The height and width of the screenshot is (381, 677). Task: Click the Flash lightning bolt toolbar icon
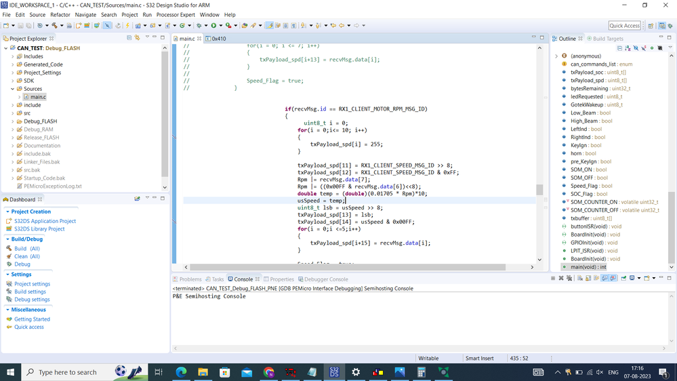click(x=127, y=26)
